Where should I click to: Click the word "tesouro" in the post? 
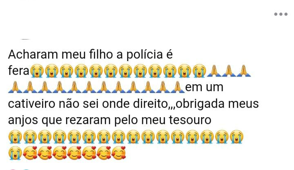point(190,120)
